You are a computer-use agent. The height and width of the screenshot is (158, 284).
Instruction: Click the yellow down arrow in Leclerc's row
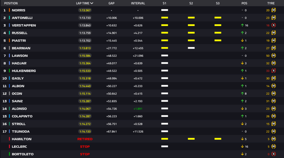click(242, 146)
